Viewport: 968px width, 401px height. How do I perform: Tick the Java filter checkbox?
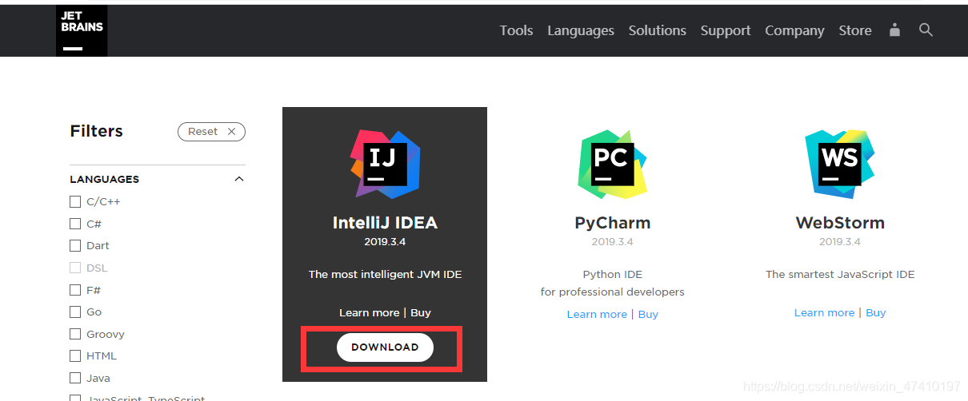point(75,378)
